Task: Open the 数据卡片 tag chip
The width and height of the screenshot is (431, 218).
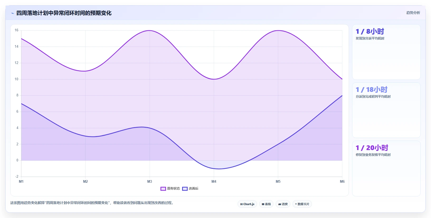Action: (302, 204)
